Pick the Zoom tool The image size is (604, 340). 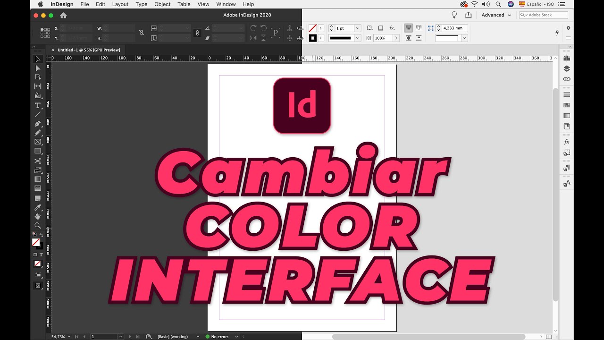point(38,226)
